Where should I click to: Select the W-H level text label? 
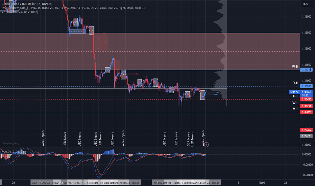(x=295, y=67)
